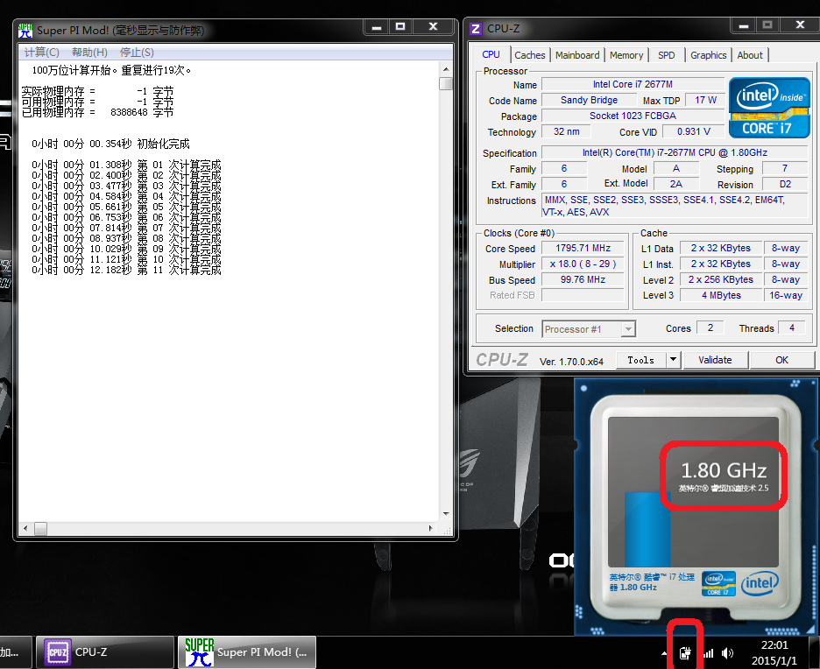Switch to the Graphics tab in CPU-Z
Viewport: 820px width, 669px height.
click(708, 55)
